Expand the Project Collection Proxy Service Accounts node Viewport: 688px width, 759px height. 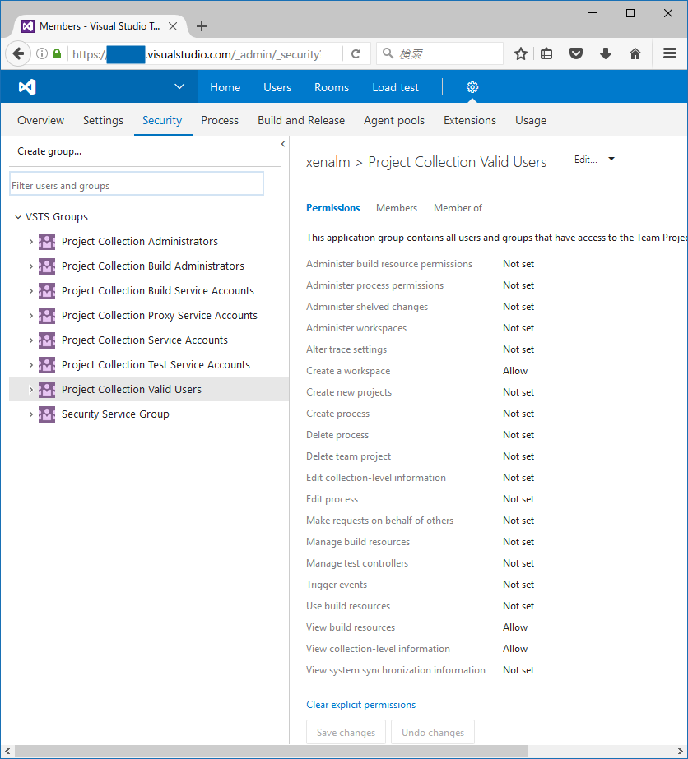click(31, 316)
